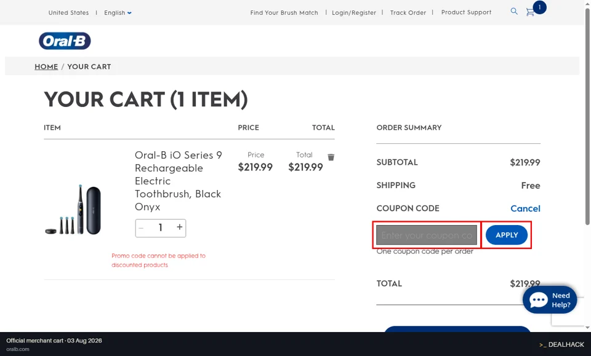Open the Need Help chat bubble
The image size is (591, 356).
pyautogui.click(x=550, y=300)
